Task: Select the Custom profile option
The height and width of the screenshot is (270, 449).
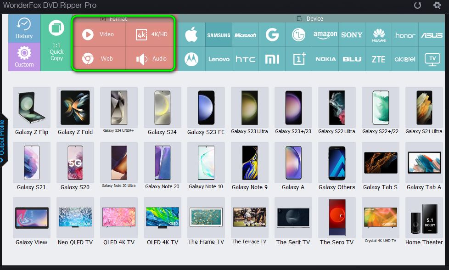Action: pos(24,57)
